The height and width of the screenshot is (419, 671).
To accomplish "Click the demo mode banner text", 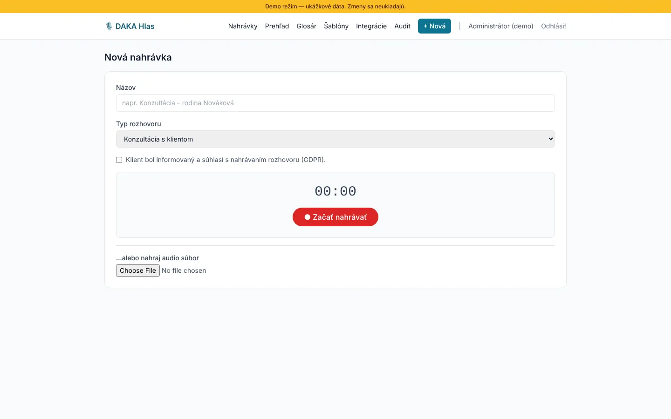I will 335,7.
